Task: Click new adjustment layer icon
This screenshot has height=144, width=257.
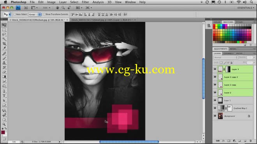Action: 234,141
